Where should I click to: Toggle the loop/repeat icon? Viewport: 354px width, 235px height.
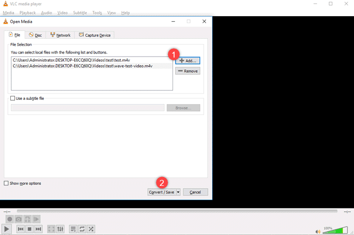click(x=82, y=229)
